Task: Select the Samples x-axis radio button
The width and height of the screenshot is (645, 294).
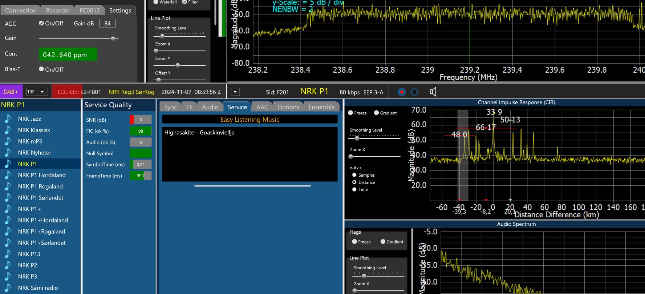Action: coord(354,175)
